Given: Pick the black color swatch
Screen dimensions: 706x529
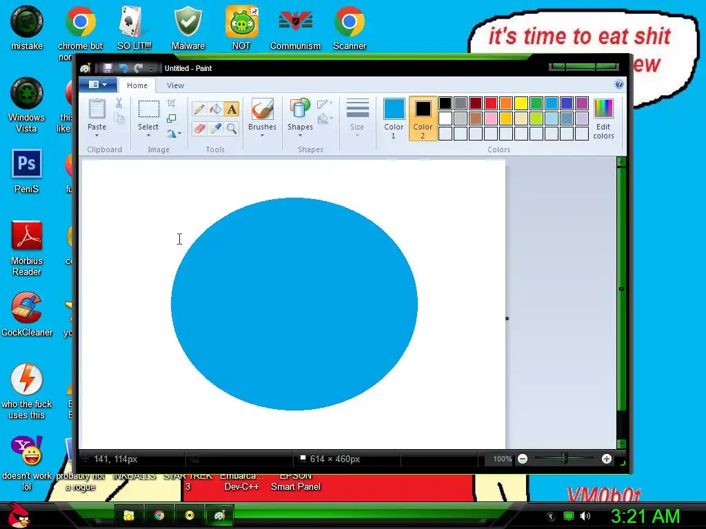Looking at the screenshot, I should click(445, 103).
